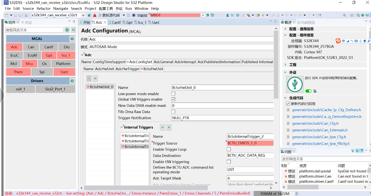Switch to the Uart editor tab

pos(154,22)
